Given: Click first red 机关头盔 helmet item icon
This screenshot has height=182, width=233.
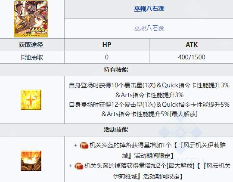Looking at the screenshot, I should pos(84,145).
